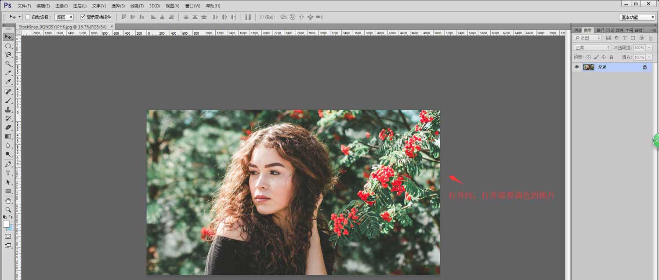Select the Move tool in toolbox
This screenshot has width=659, height=280.
coord(8,36)
